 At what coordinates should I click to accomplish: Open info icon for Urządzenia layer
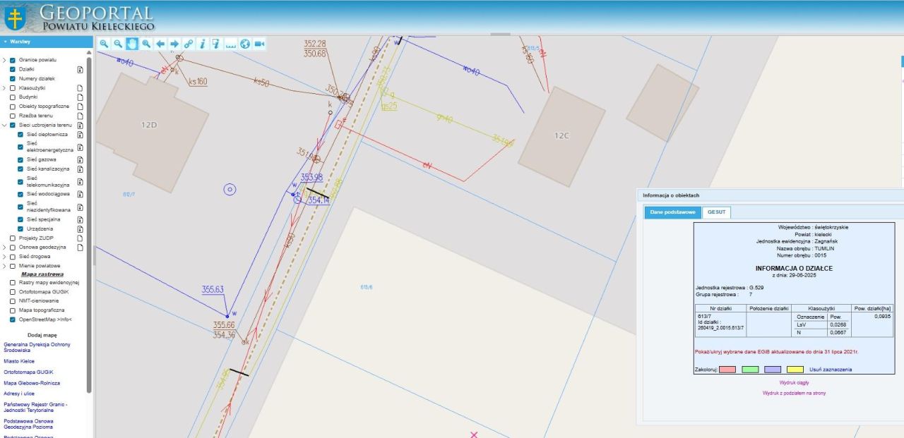[80, 229]
